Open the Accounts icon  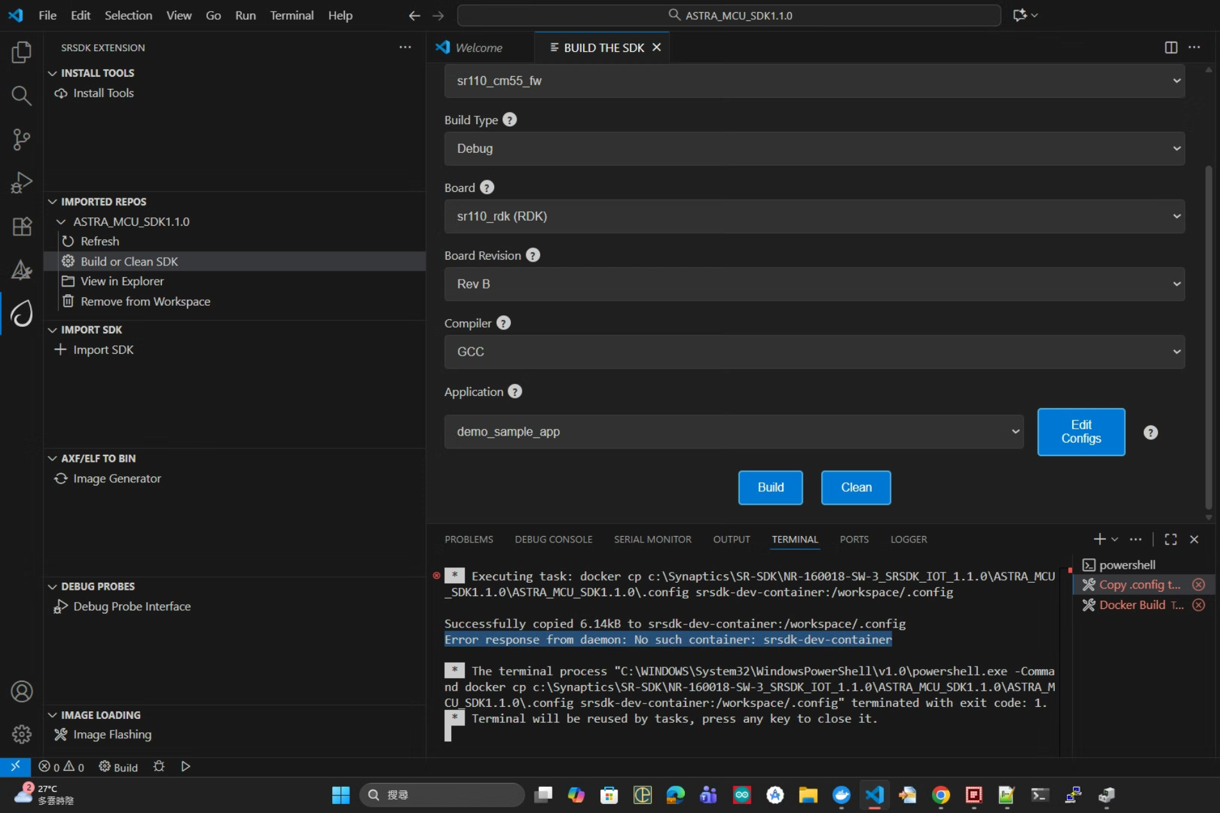click(x=21, y=691)
